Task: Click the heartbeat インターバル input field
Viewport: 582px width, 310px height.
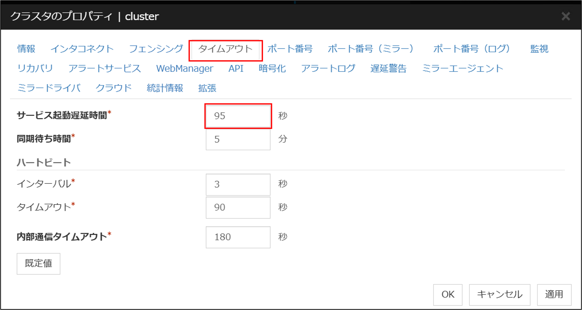Action: (238, 184)
